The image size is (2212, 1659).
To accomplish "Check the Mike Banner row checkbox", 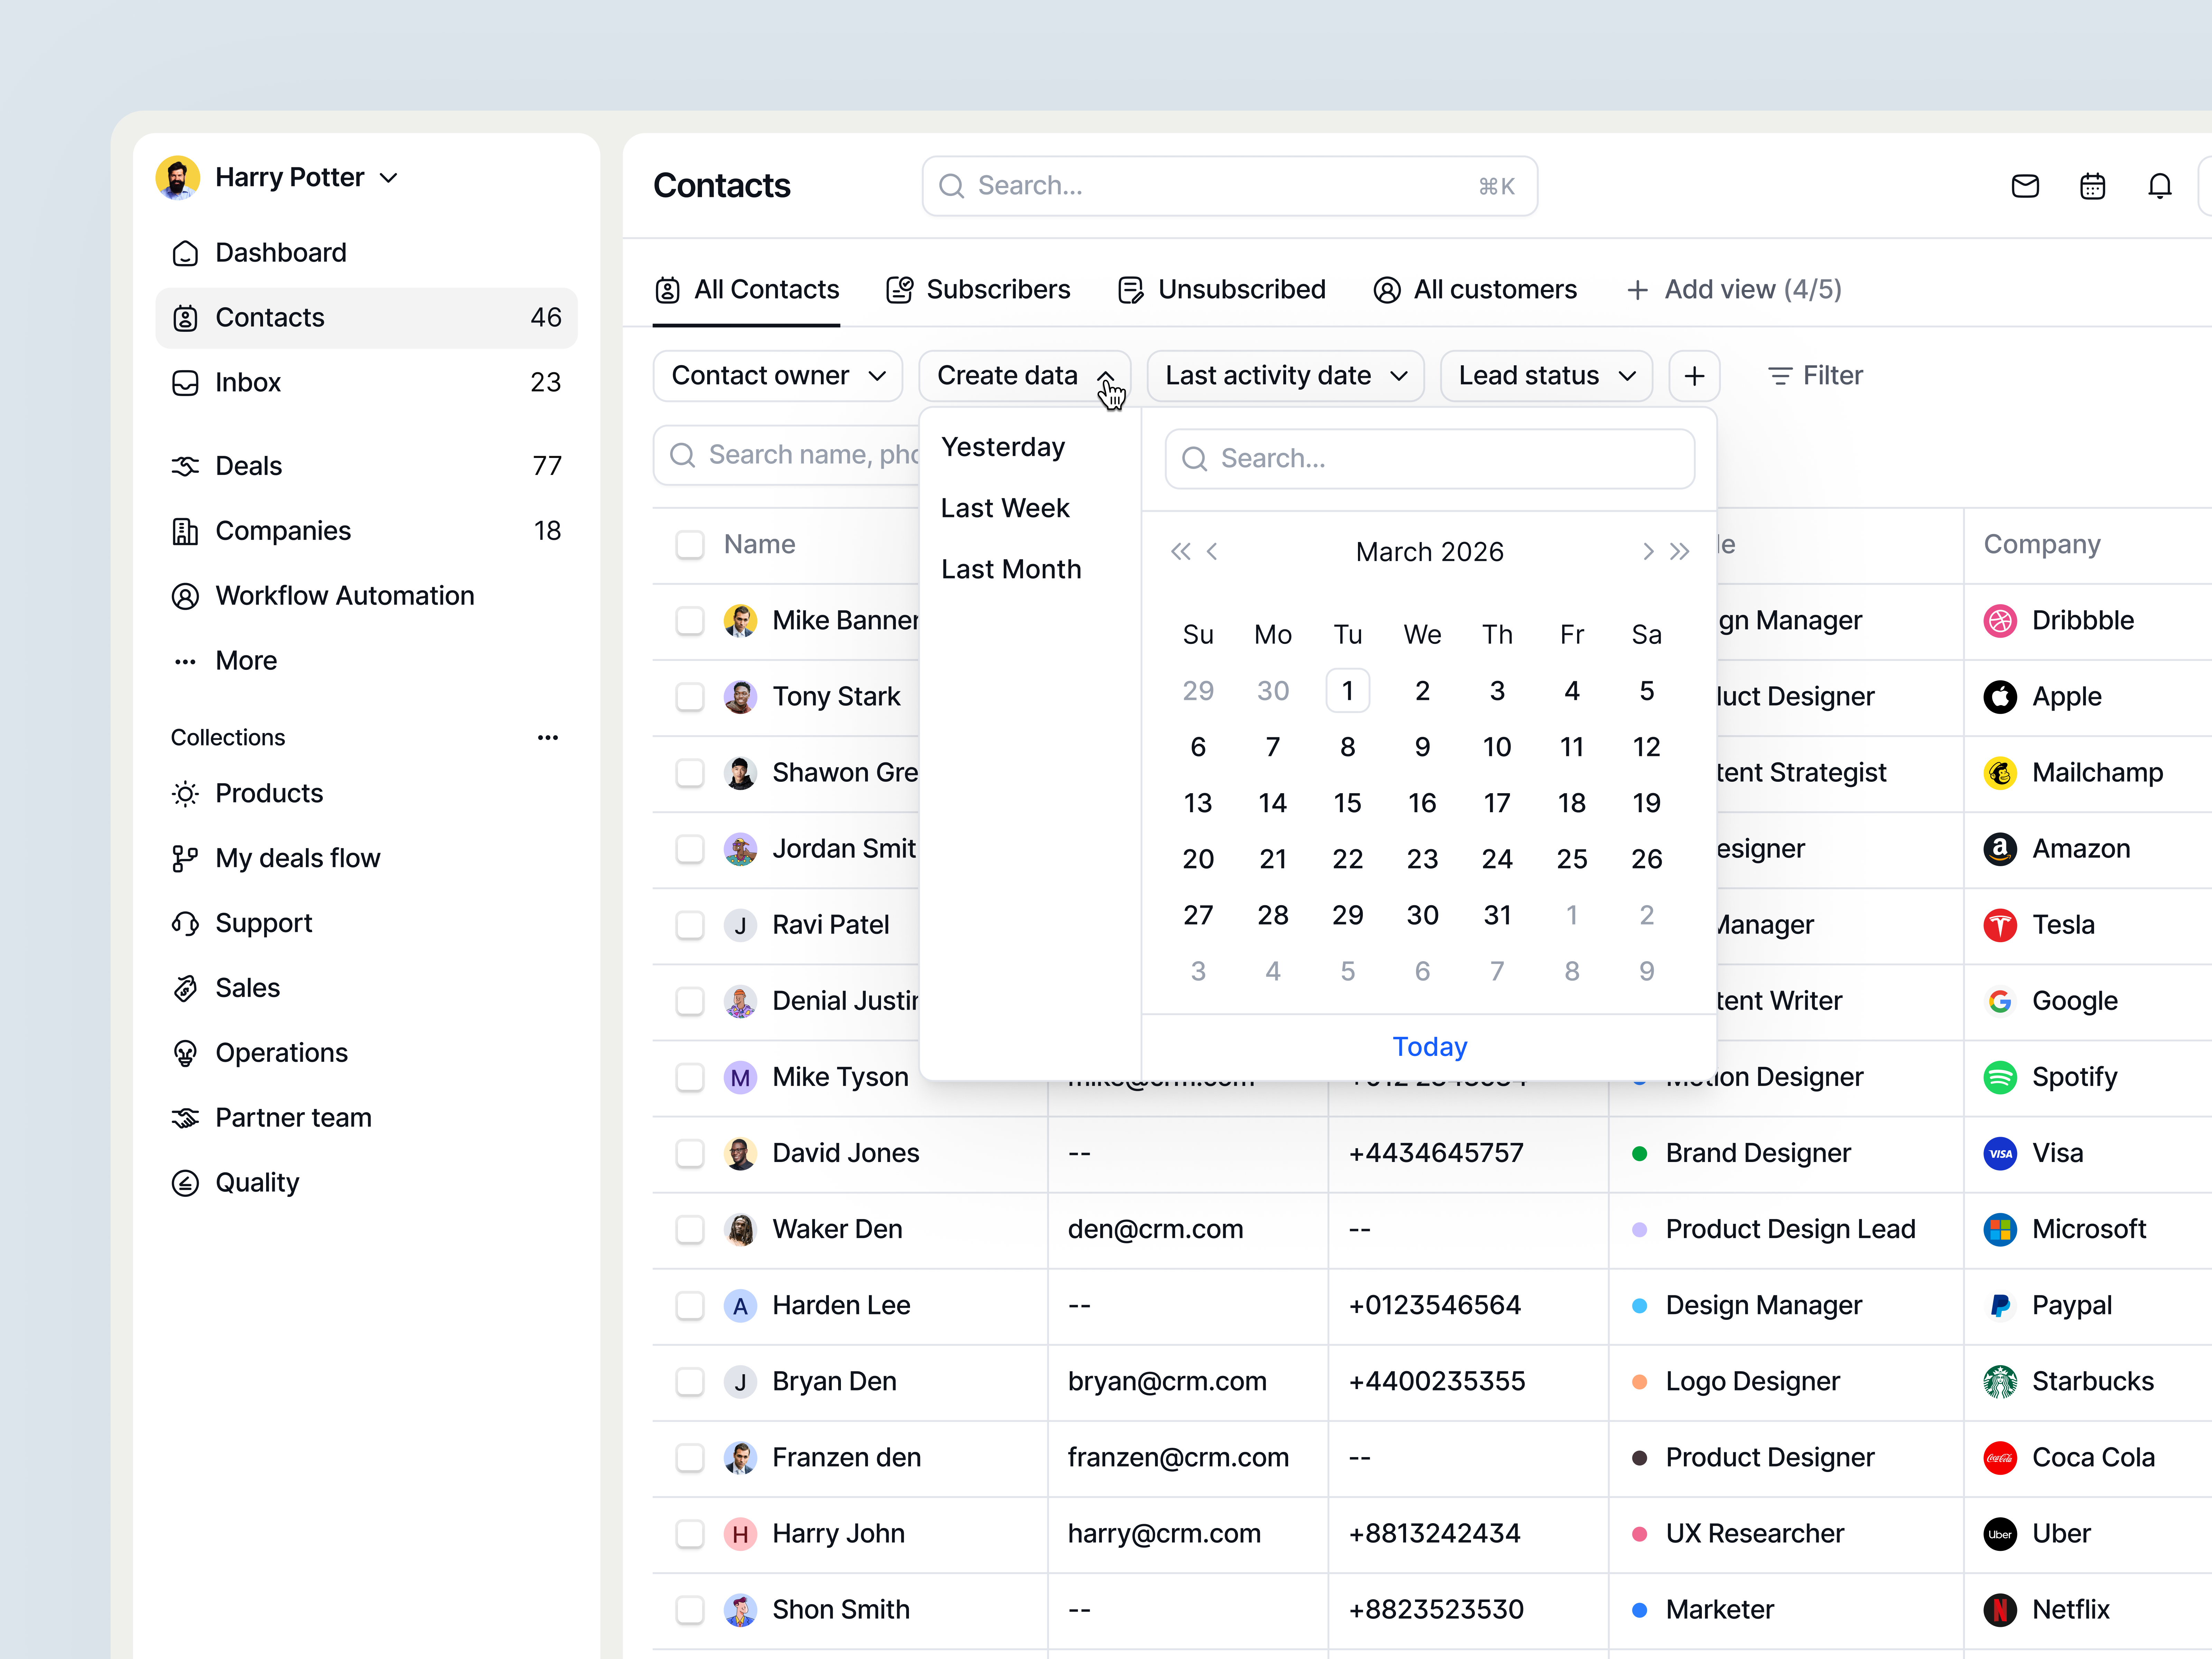I will point(690,621).
